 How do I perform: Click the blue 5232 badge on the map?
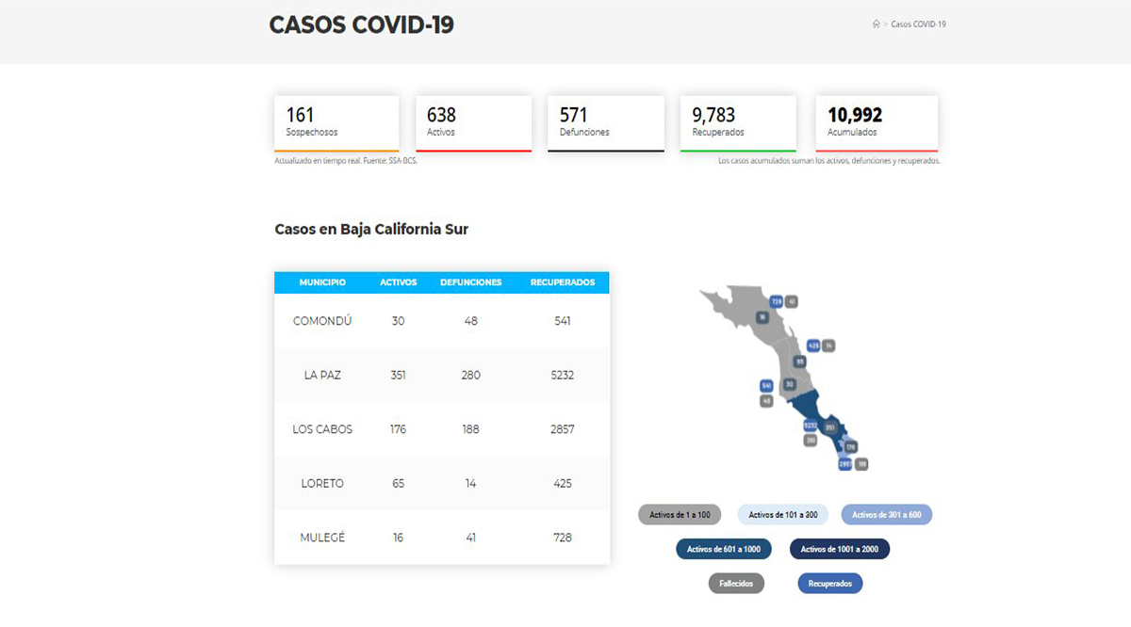[x=811, y=426]
